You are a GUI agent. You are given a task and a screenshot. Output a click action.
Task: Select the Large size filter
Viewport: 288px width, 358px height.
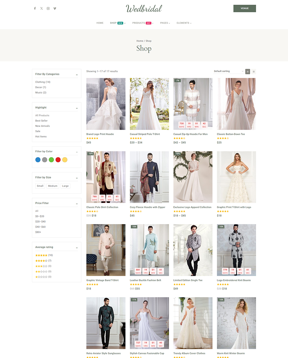coord(65,186)
